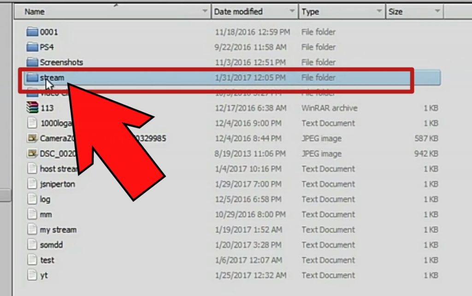Viewport: 472px width, 296px height.
Task: Click the DSC_0020 JPEG image icon
Action: (32, 154)
